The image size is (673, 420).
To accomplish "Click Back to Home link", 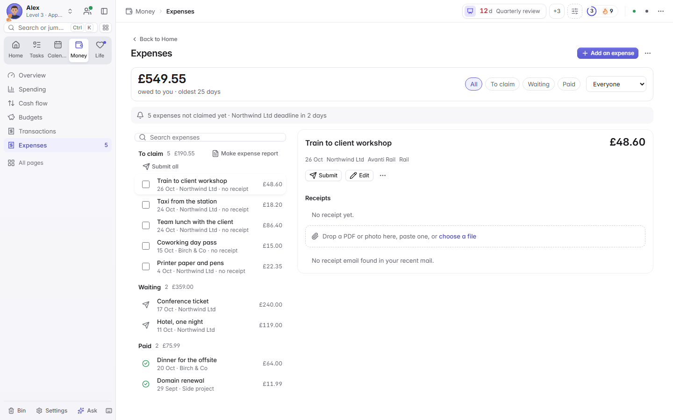I will point(155,39).
